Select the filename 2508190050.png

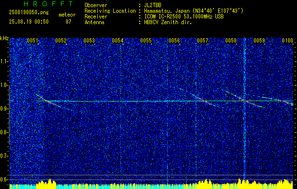[29, 13]
